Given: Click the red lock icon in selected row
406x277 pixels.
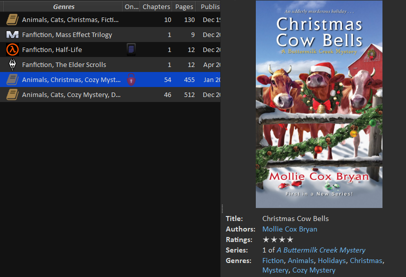Looking at the screenshot, I should (131, 79).
